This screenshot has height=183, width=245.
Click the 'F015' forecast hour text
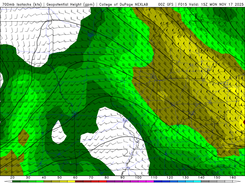click(182, 5)
